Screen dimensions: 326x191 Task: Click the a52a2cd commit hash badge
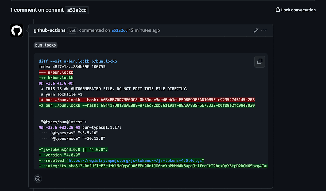(77, 10)
